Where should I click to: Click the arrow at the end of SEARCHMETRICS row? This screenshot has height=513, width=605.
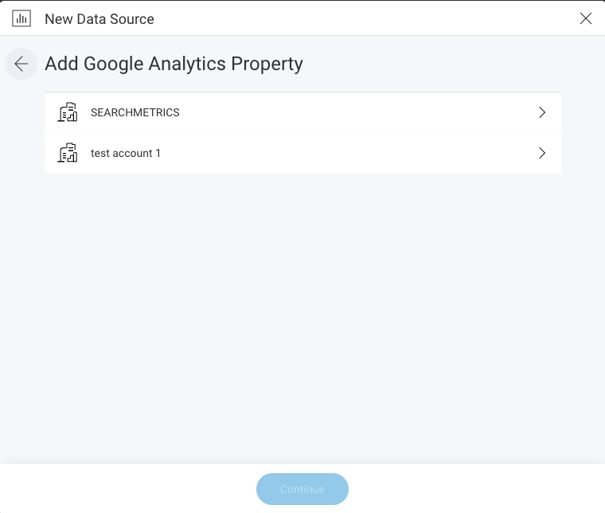click(x=542, y=112)
